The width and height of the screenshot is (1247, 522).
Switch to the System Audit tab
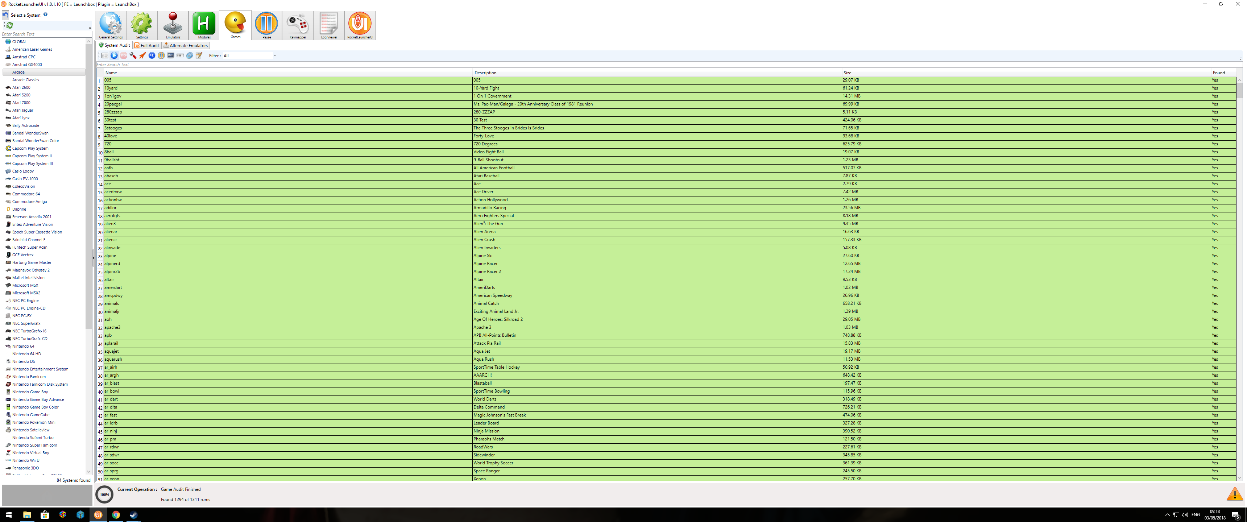(115, 46)
